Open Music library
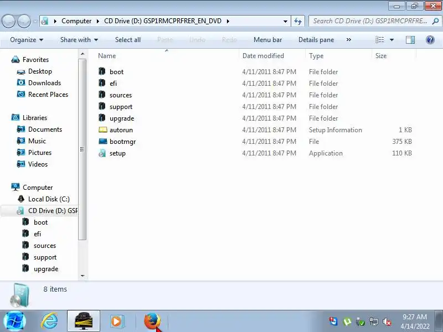The width and height of the screenshot is (443, 332). (37, 141)
